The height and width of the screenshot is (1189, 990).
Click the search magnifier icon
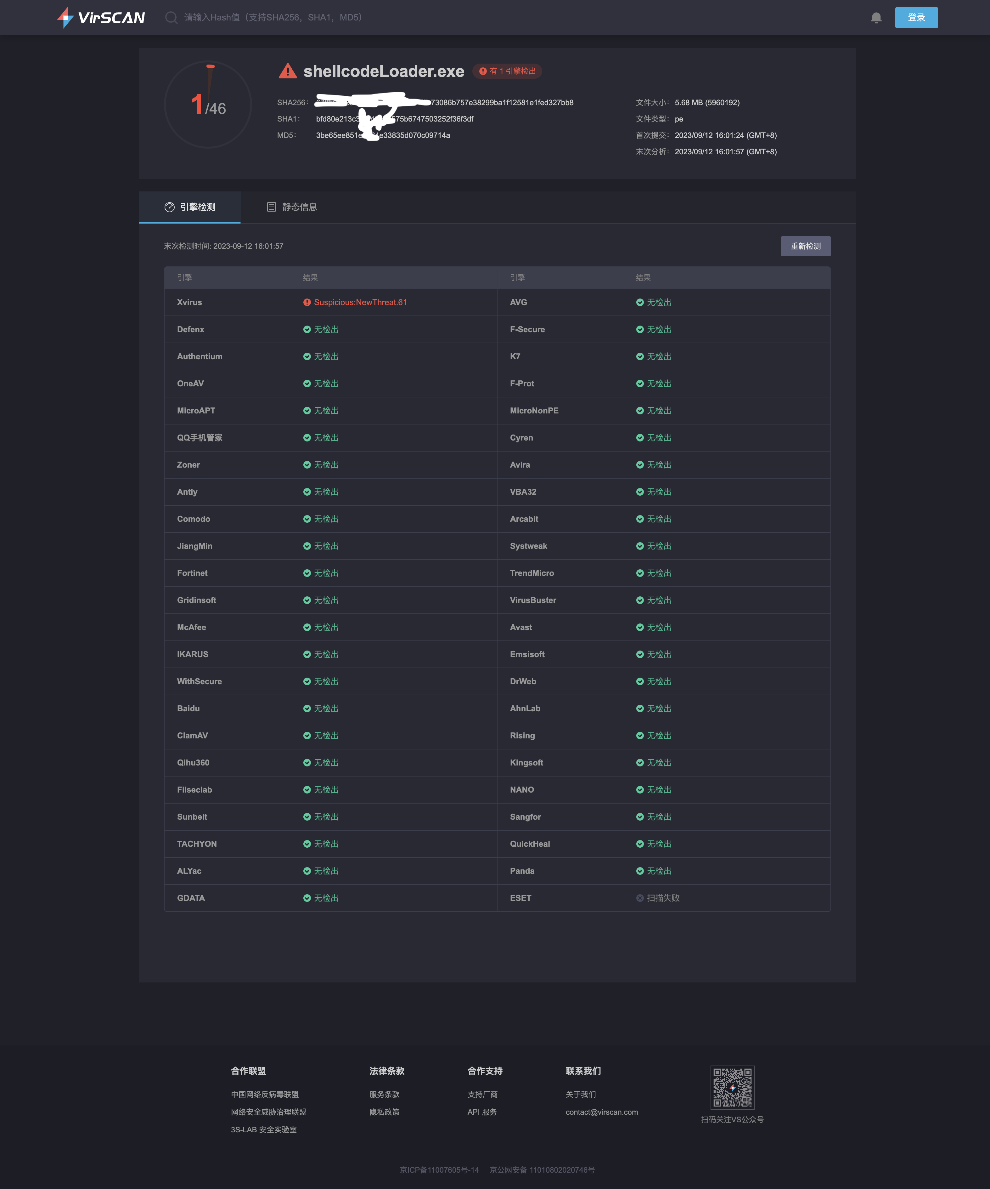171,18
